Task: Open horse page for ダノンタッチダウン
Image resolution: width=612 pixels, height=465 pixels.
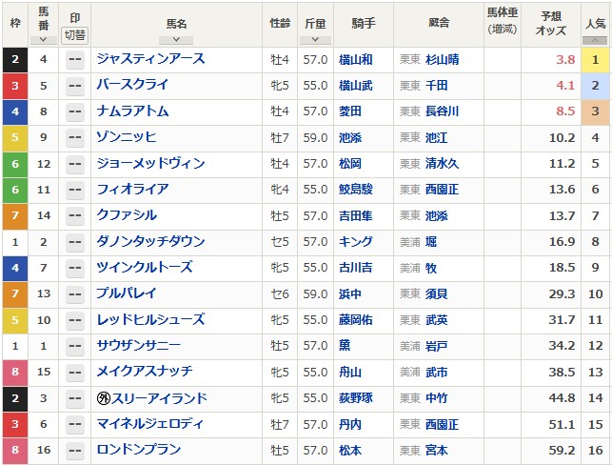Action: coord(150,242)
